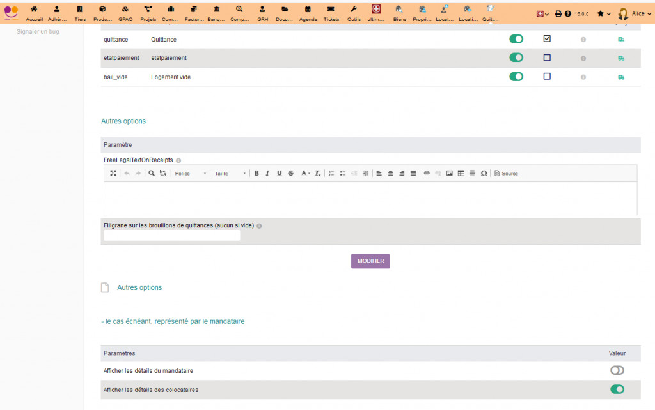Open the Projets menu

click(148, 13)
